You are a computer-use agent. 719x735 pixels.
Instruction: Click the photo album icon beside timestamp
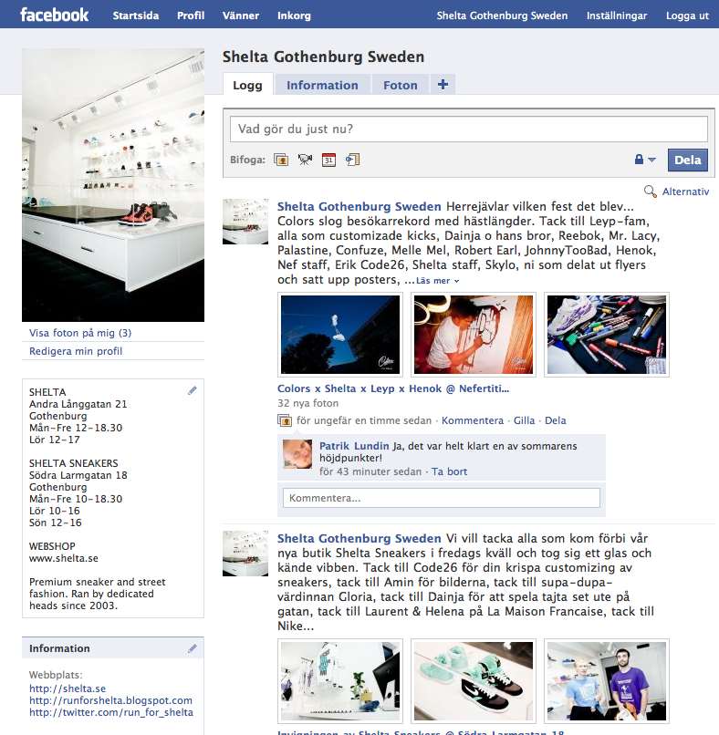point(285,420)
